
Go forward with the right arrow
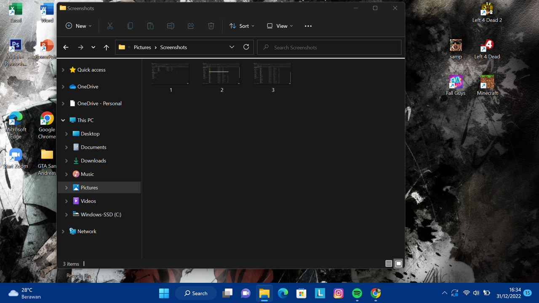[80, 48]
